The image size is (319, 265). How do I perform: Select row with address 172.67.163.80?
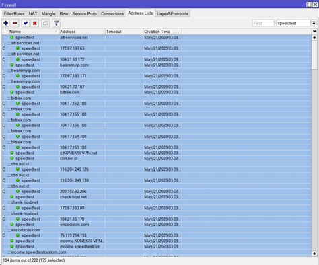[x=156, y=208]
